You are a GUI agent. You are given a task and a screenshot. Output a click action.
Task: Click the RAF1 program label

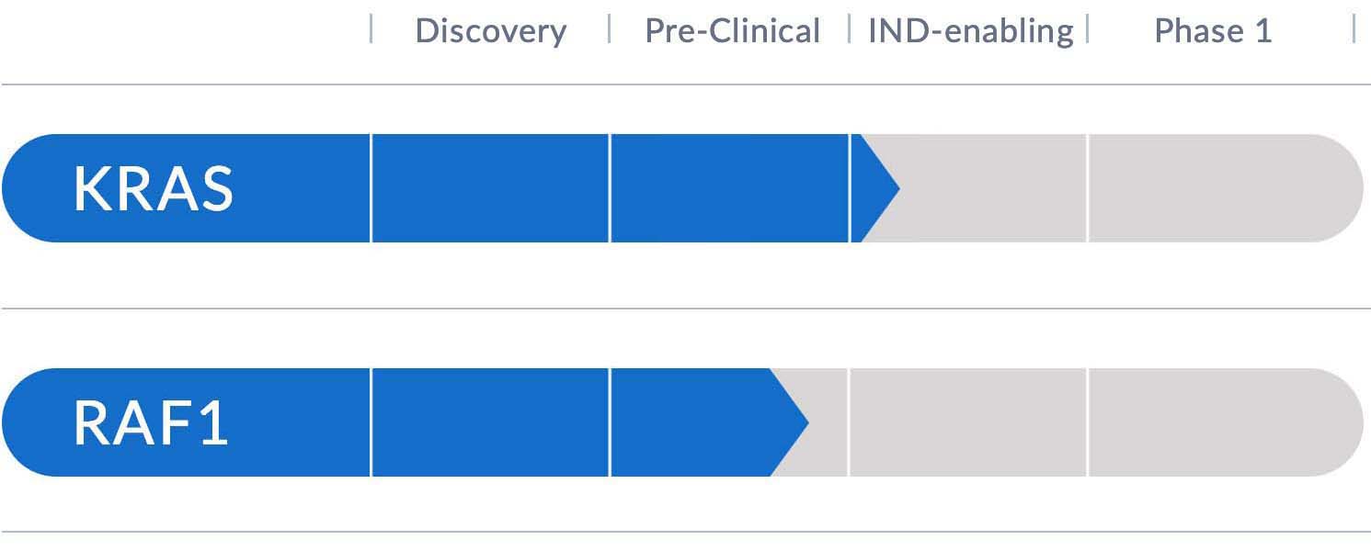[x=151, y=423]
